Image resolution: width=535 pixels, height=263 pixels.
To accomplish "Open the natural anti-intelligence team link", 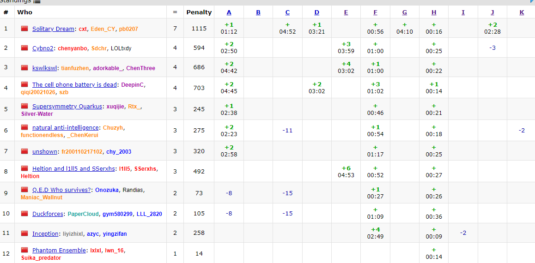I will (x=66, y=128).
